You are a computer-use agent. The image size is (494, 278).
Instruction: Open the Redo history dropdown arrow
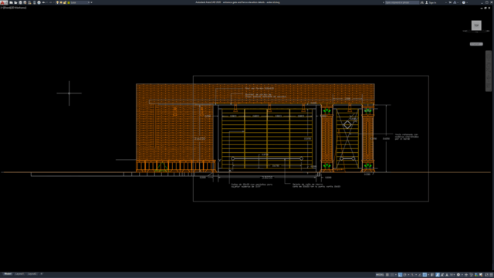click(x=54, y=2)
